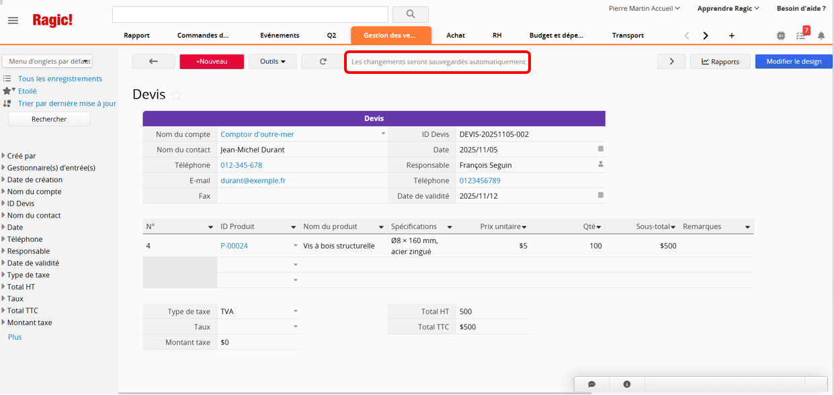Click the refresh button in toolbar

point(323,61)
